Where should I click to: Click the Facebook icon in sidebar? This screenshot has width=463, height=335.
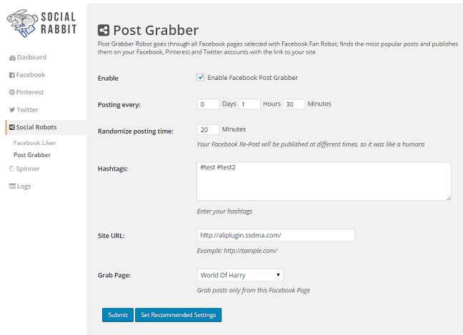tap(11, 75)
